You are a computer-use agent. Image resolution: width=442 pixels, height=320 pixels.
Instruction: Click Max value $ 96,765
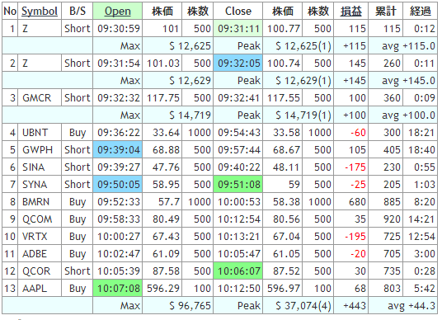click(178, 306)
